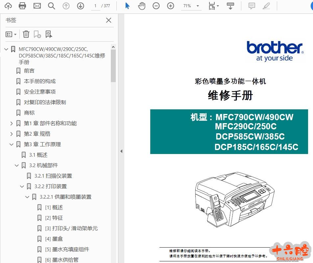
Task: Click the bookmarks panel vertical scrollbar
Action: click(113, 66)
